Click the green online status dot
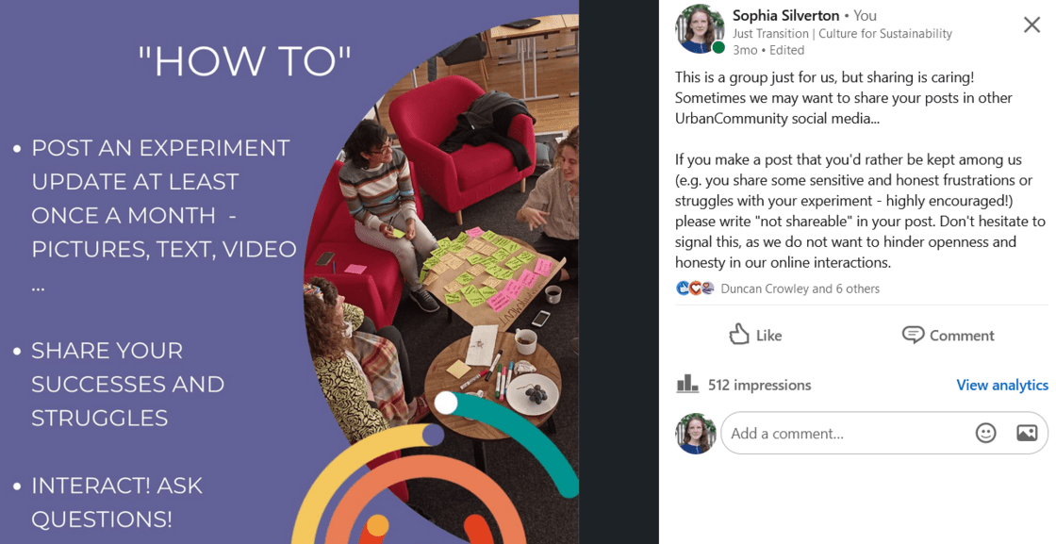 click(718, 48)
